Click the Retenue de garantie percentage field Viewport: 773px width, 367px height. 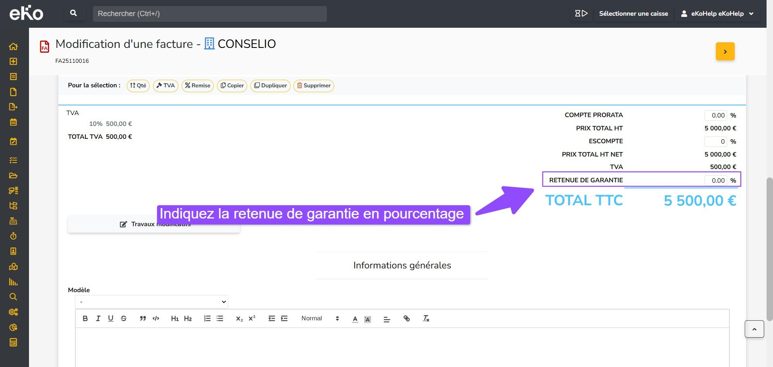[x=716, y=181]
